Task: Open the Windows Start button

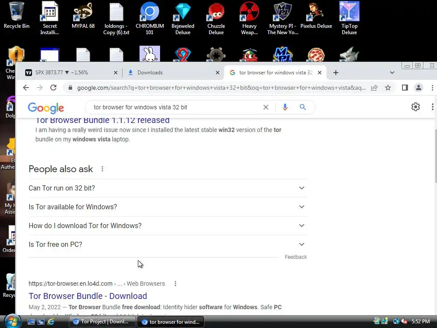Action: pos(12,321)
